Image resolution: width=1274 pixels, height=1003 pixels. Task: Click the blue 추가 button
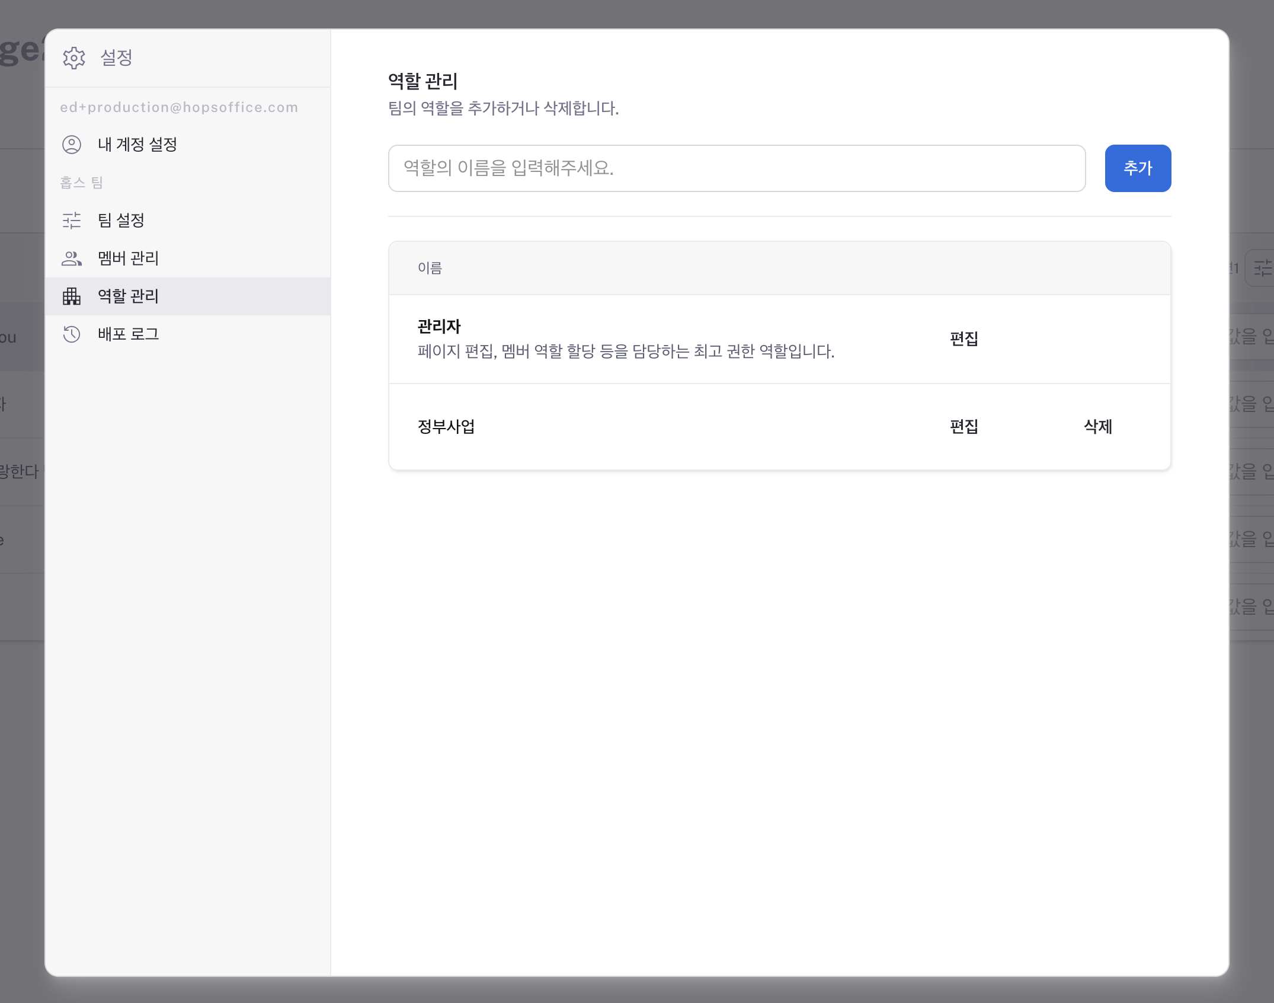click(1138, 168)
